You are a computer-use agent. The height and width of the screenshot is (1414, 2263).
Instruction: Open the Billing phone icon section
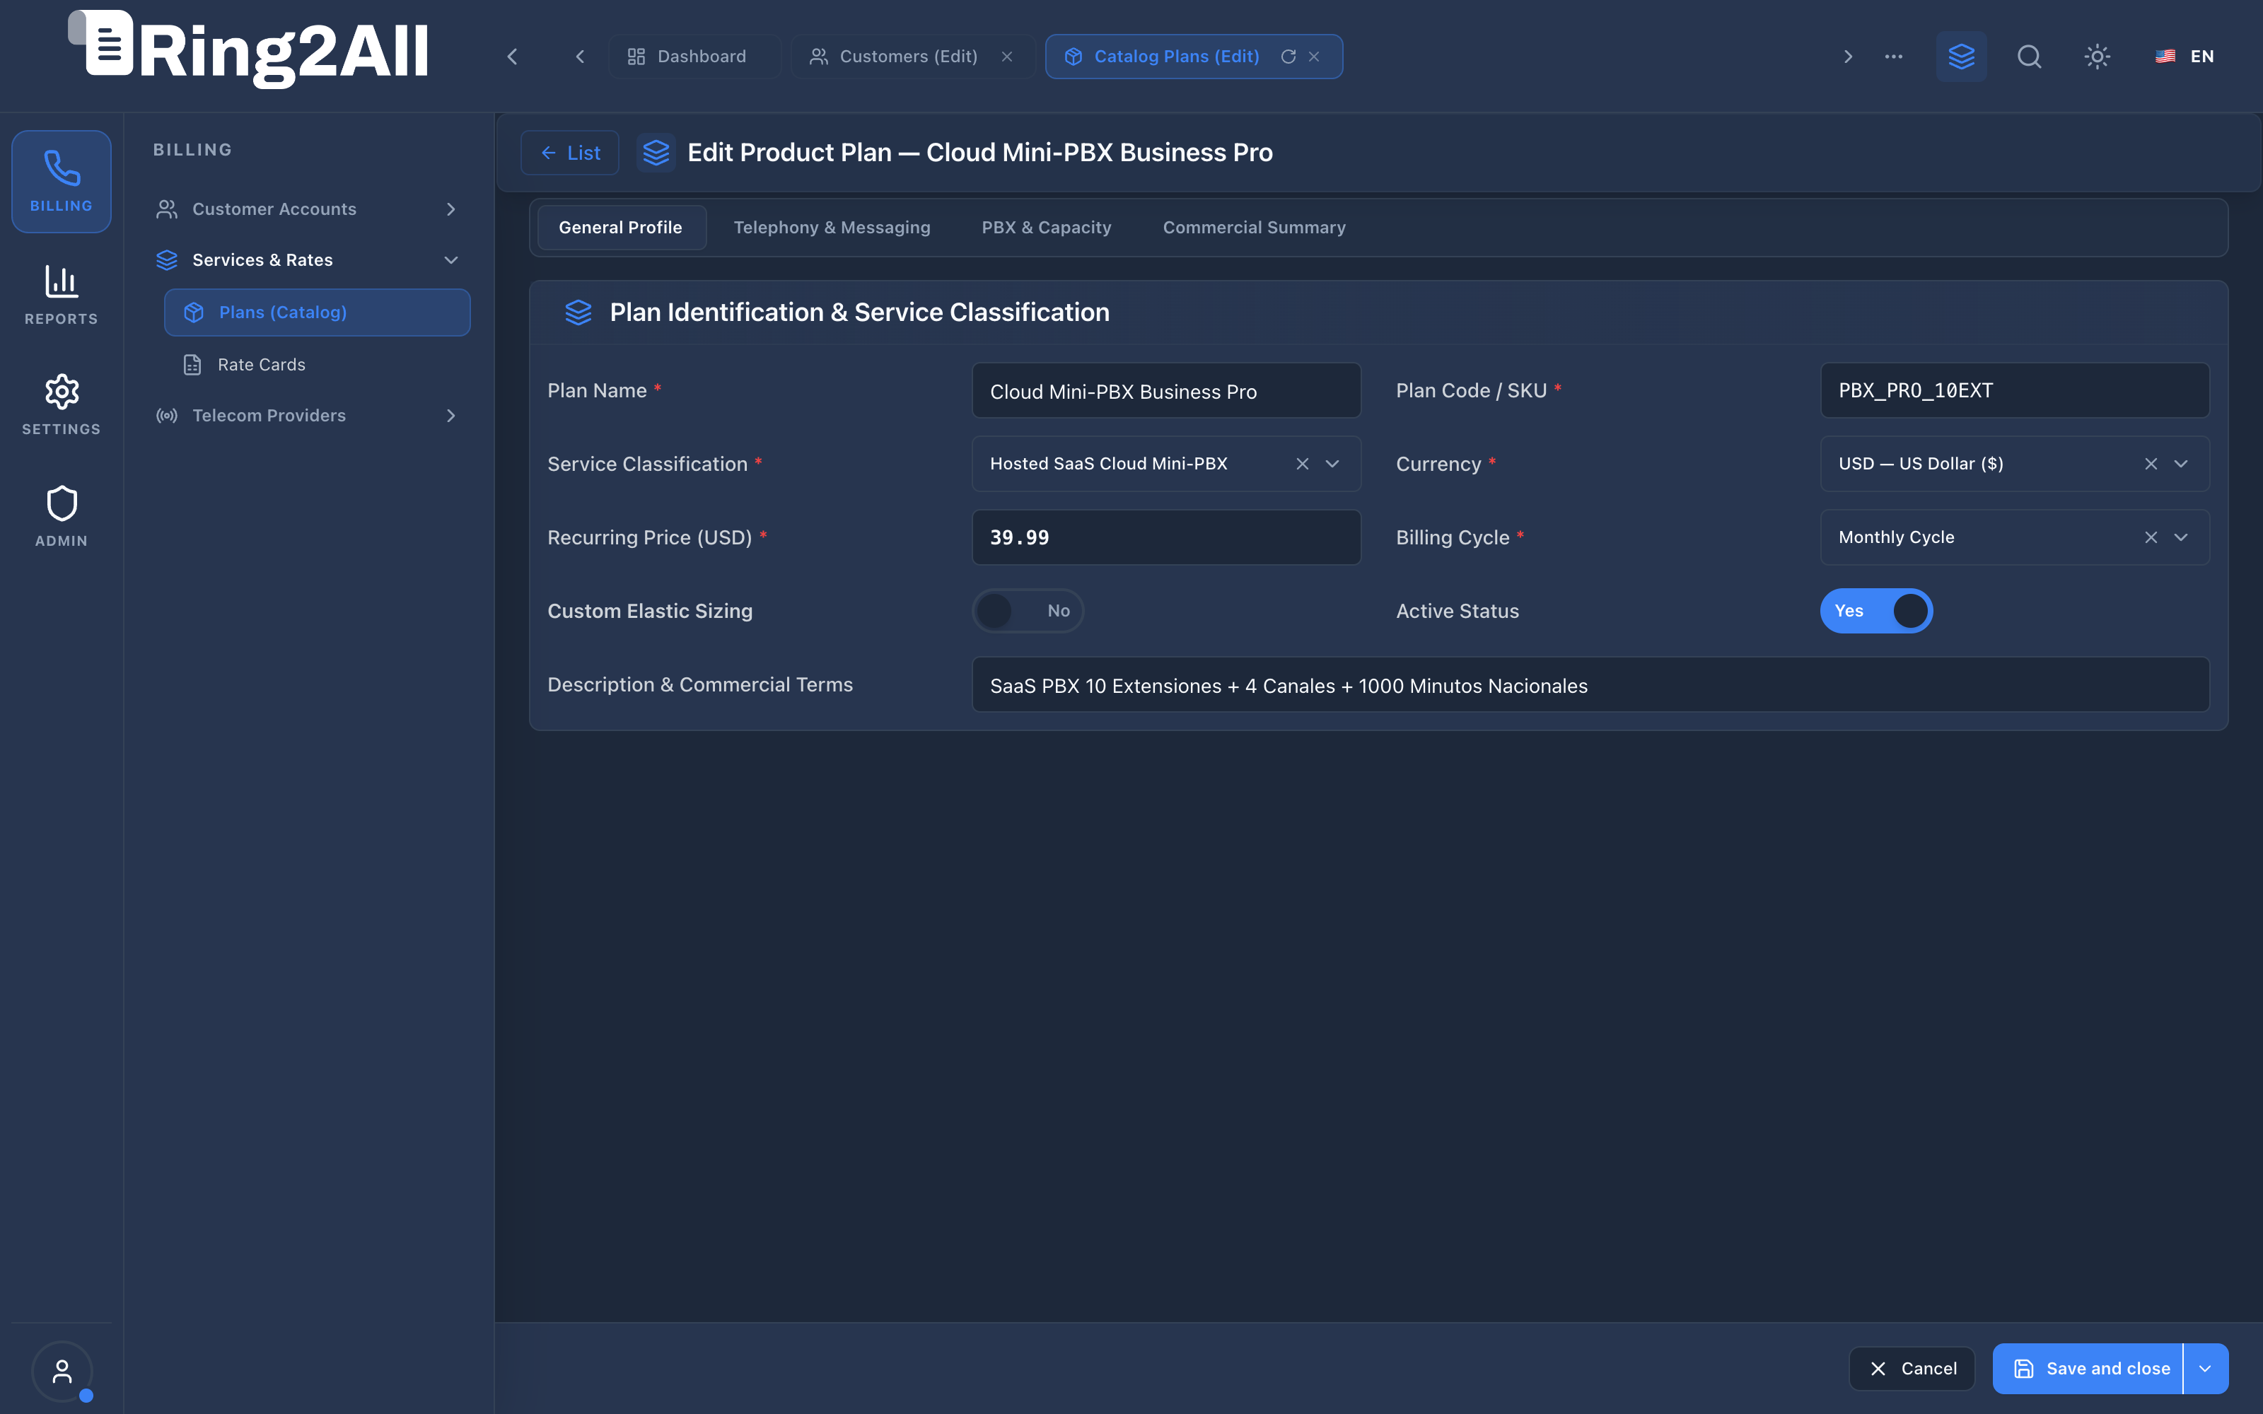62,182
